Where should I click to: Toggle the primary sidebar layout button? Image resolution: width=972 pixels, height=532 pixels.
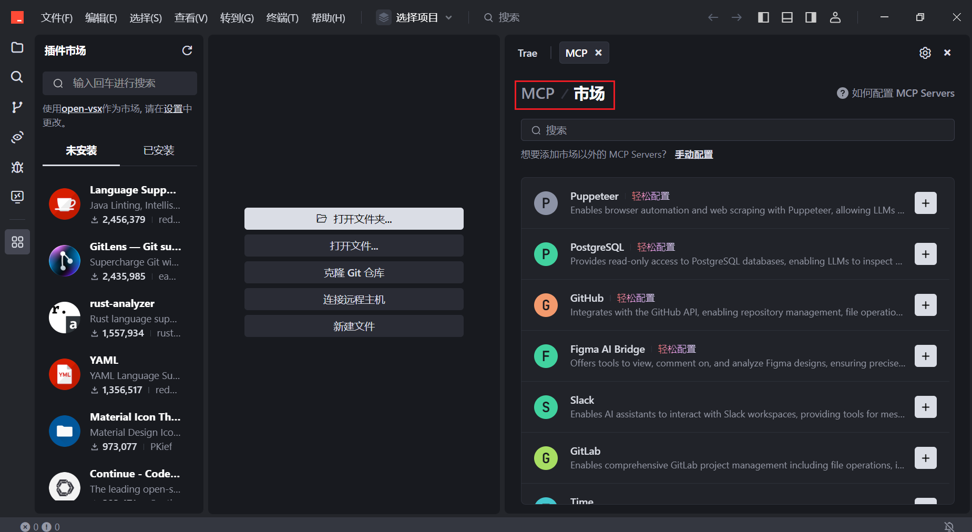tap(763, 17)
